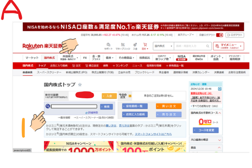Focus the stock name search input field
Image resolution: width=252 pixels, height=168 pixels.
point(74,106)
